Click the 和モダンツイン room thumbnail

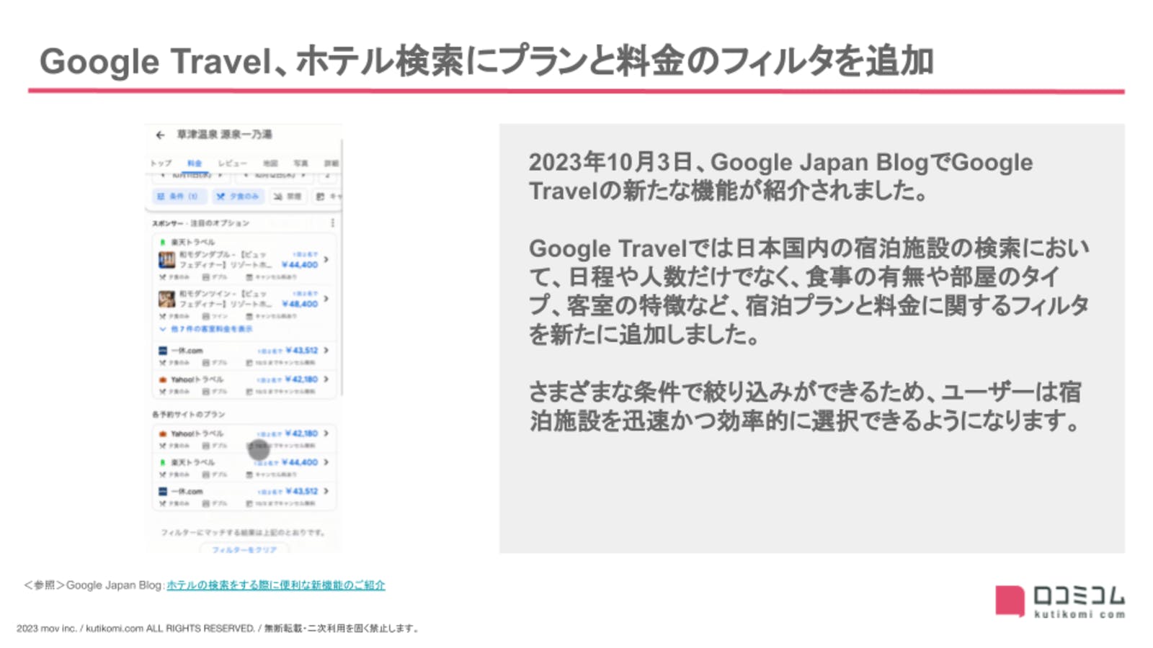click(166, 299)
